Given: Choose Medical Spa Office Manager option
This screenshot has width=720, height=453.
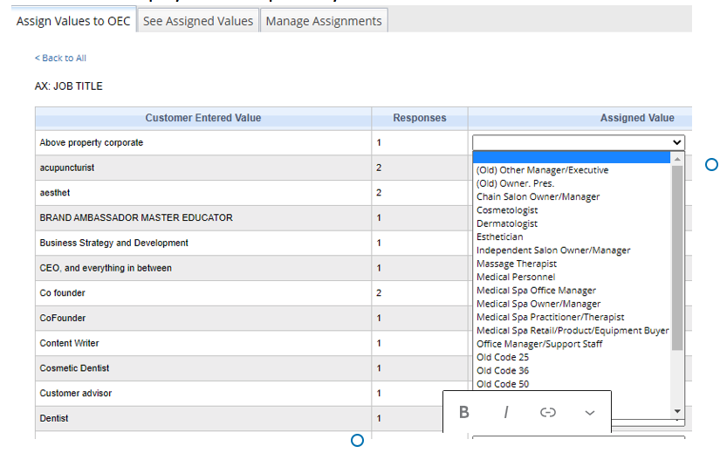Looking at the screenshot, I should click(536, 291).
